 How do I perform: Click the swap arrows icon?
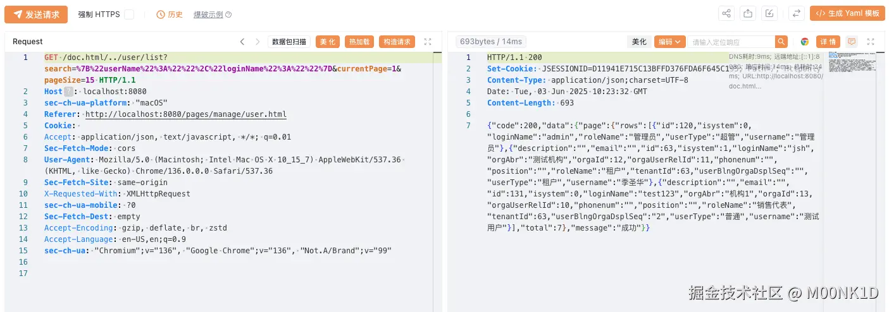(797, 13)
